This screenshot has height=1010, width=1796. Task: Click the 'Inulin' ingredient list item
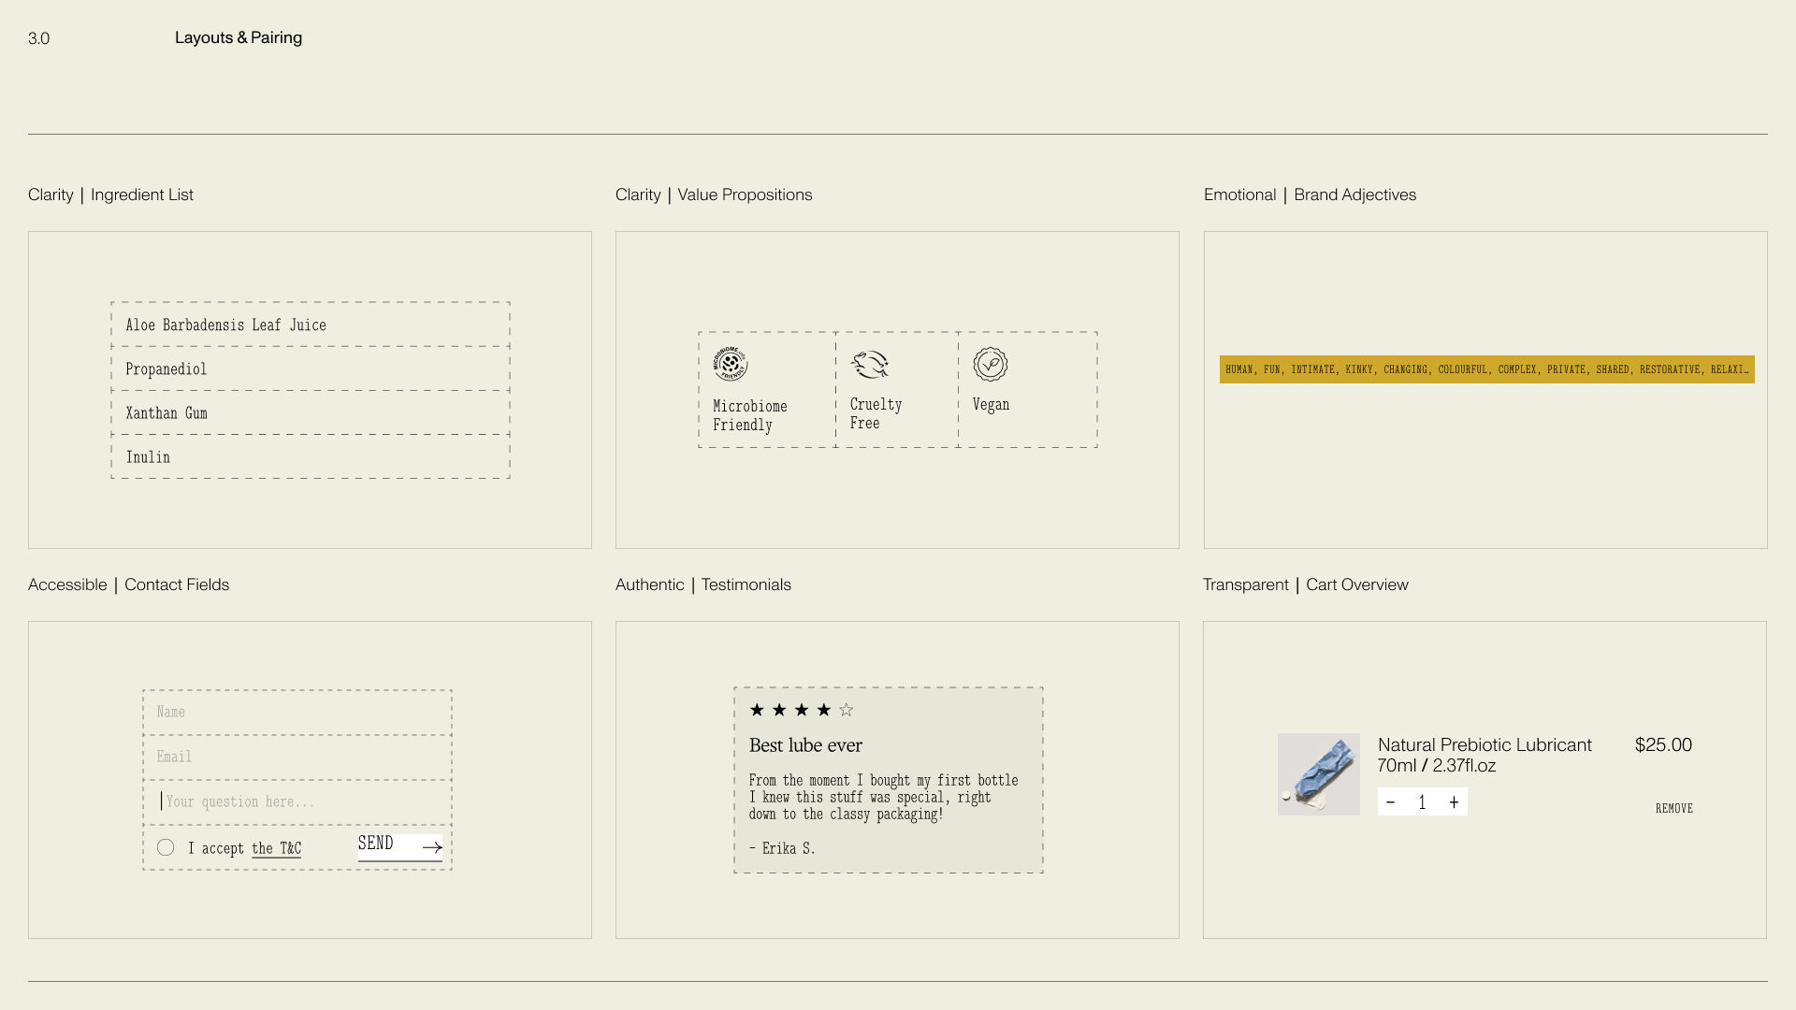click(x=310, y=457)
